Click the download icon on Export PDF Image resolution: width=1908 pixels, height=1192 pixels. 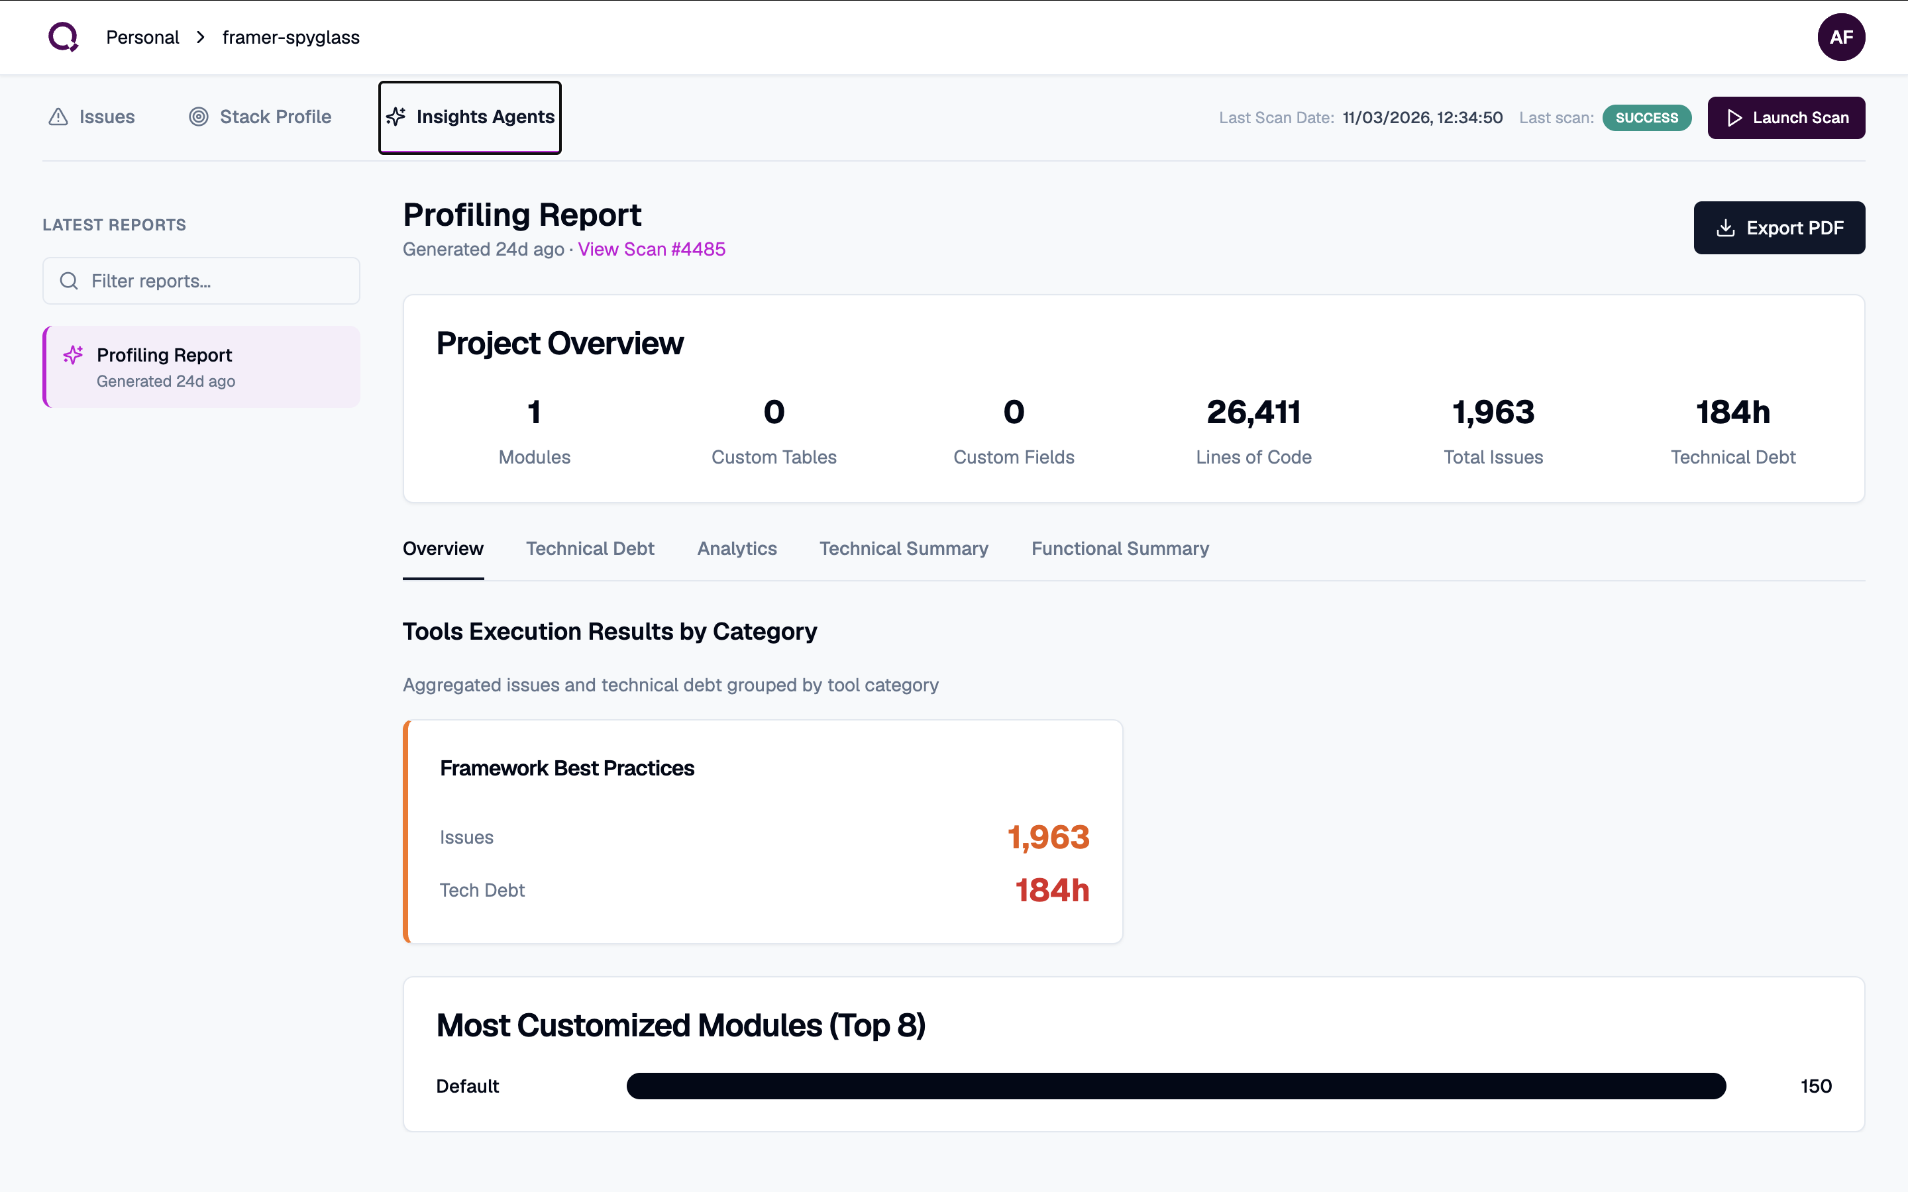[1725, 228]
